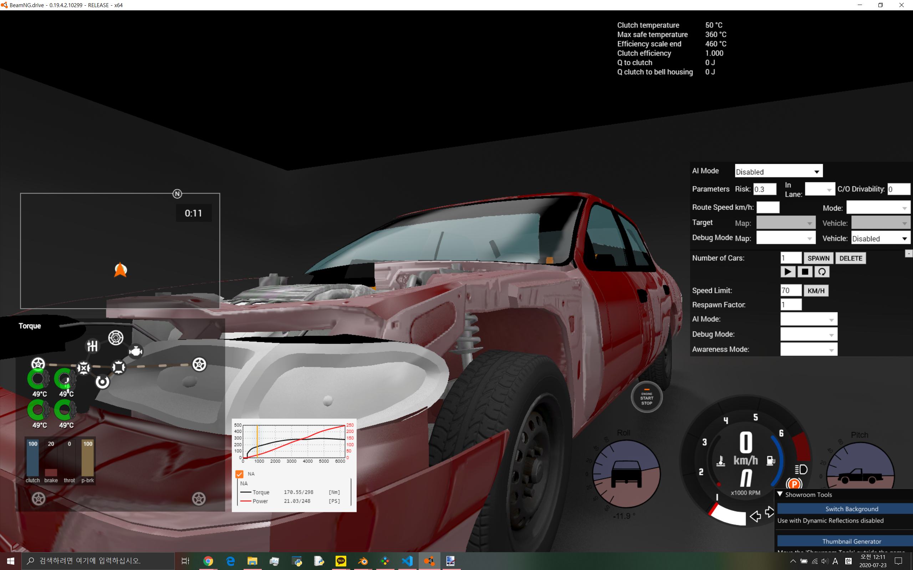Click the engine icon in Torque app
This screenshot has height=570, width=913.
136,351
